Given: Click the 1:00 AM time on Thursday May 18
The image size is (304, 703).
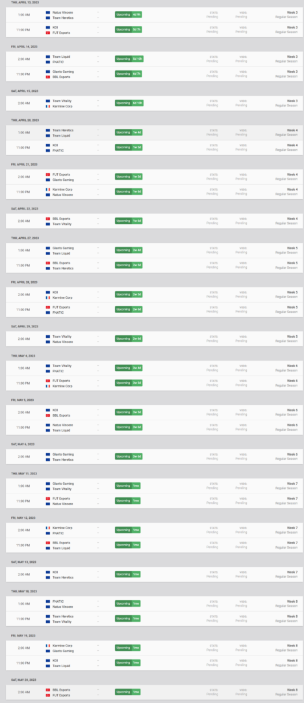Looking at the screenshot, I should tap(24, 604).
